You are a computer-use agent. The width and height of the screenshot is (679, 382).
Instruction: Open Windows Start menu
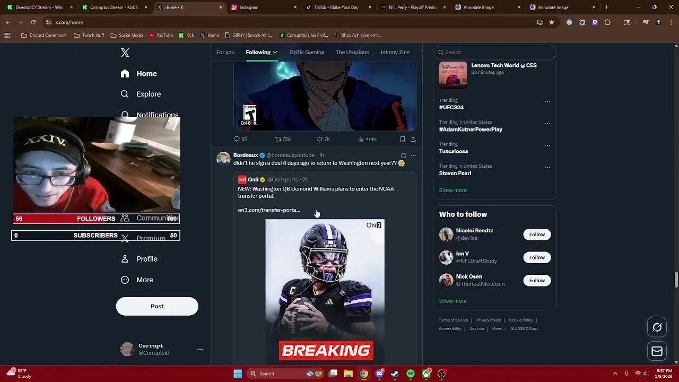point(238,374)
